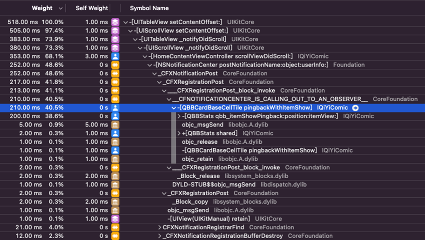This screenshot has height=240, width=425.
Task: Click the Symbol Name column header
Action: 149,8
